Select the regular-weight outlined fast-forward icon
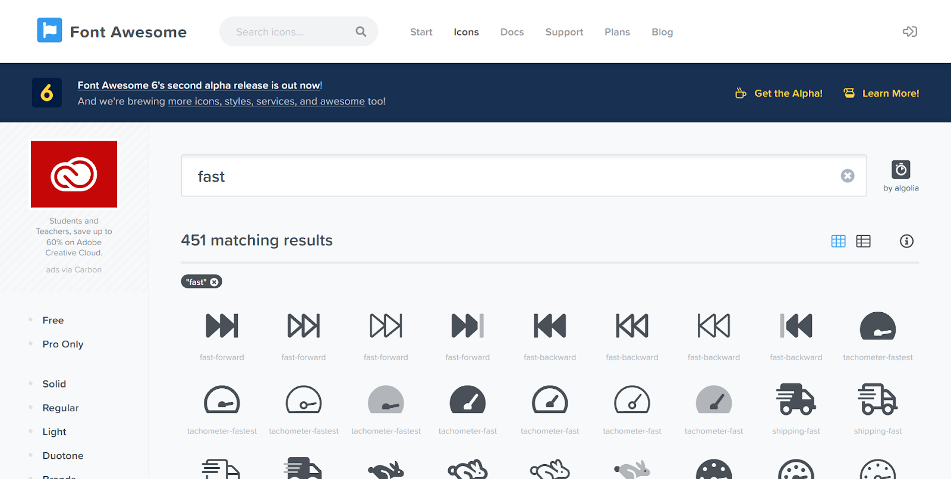The image size is (951, 479). tap(304, 326)
